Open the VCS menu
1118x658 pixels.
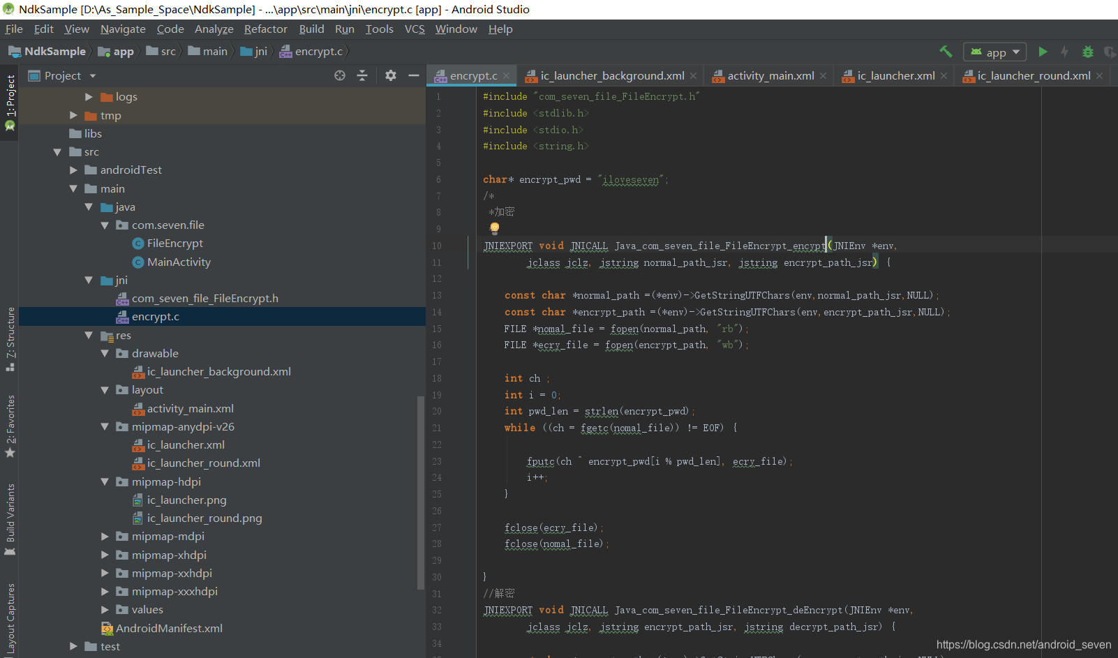pyautogui.click(x=415, y=29)
